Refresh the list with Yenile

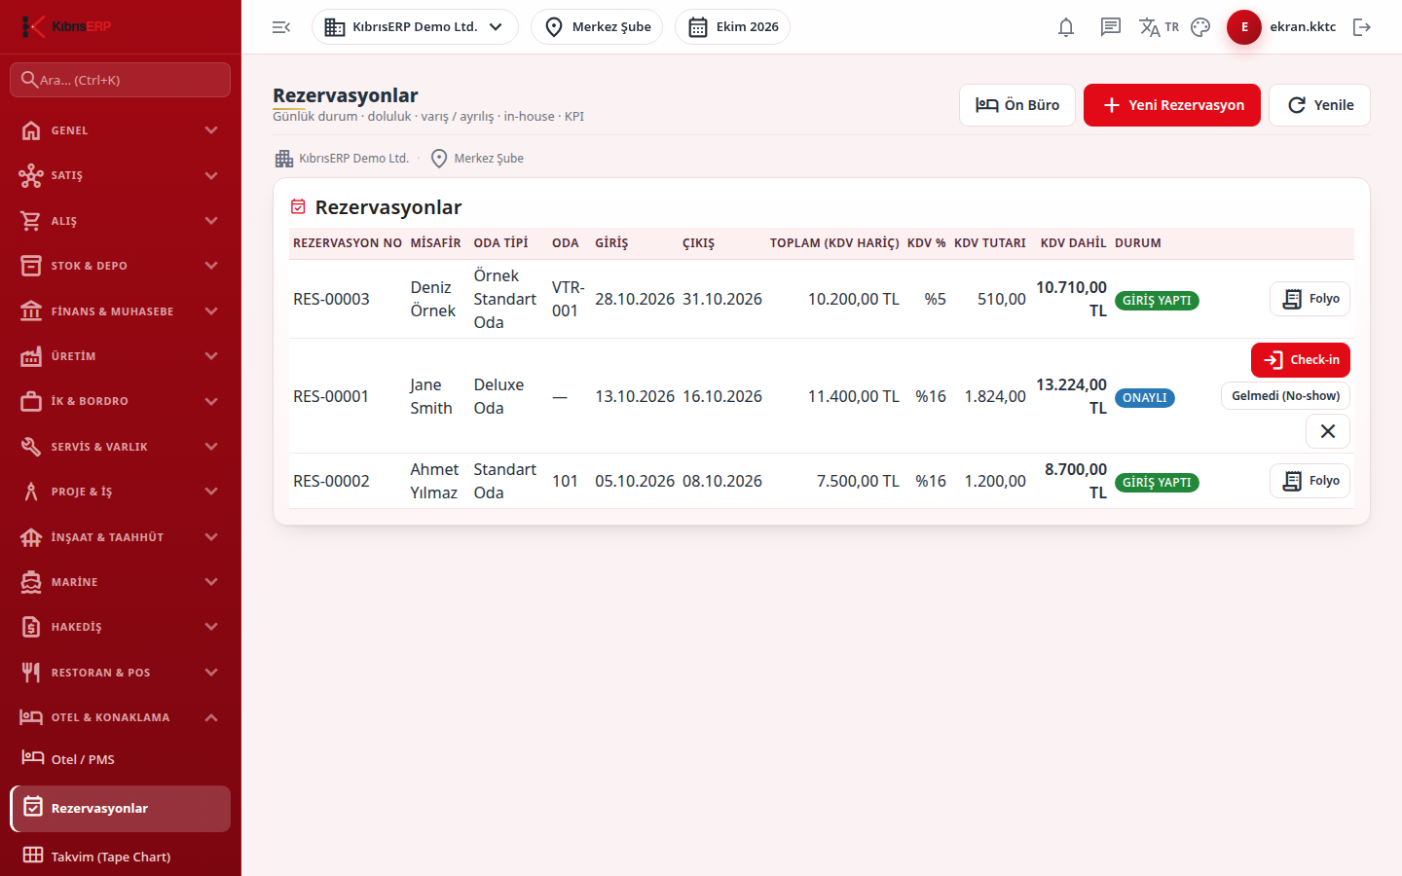[x=1319, y=105]
